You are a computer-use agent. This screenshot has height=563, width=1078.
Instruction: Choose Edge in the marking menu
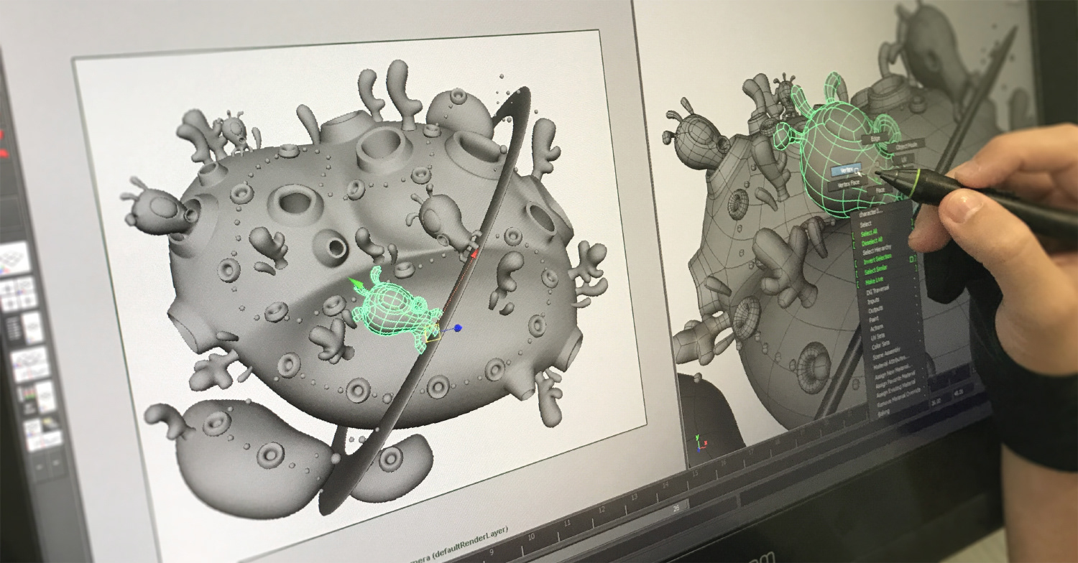tap(875, 139)
